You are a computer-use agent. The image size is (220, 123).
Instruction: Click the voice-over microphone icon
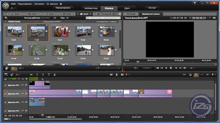(x=55, y=75)
